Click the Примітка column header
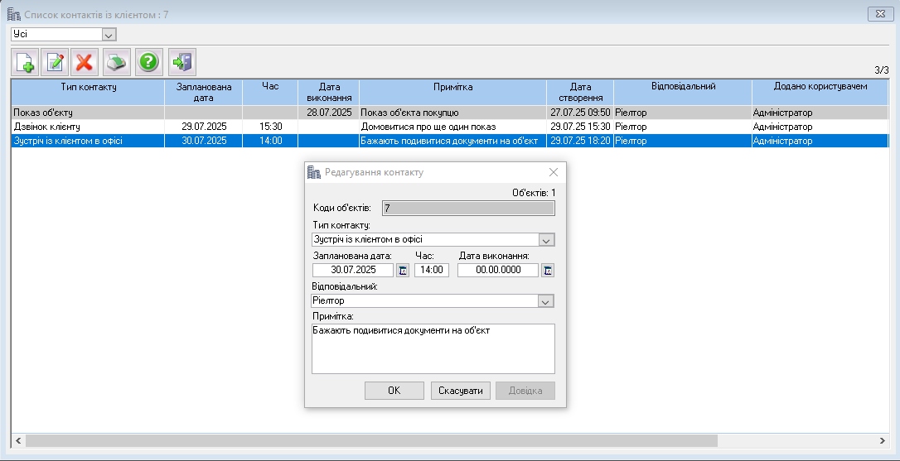 click(x=452, y=87)
